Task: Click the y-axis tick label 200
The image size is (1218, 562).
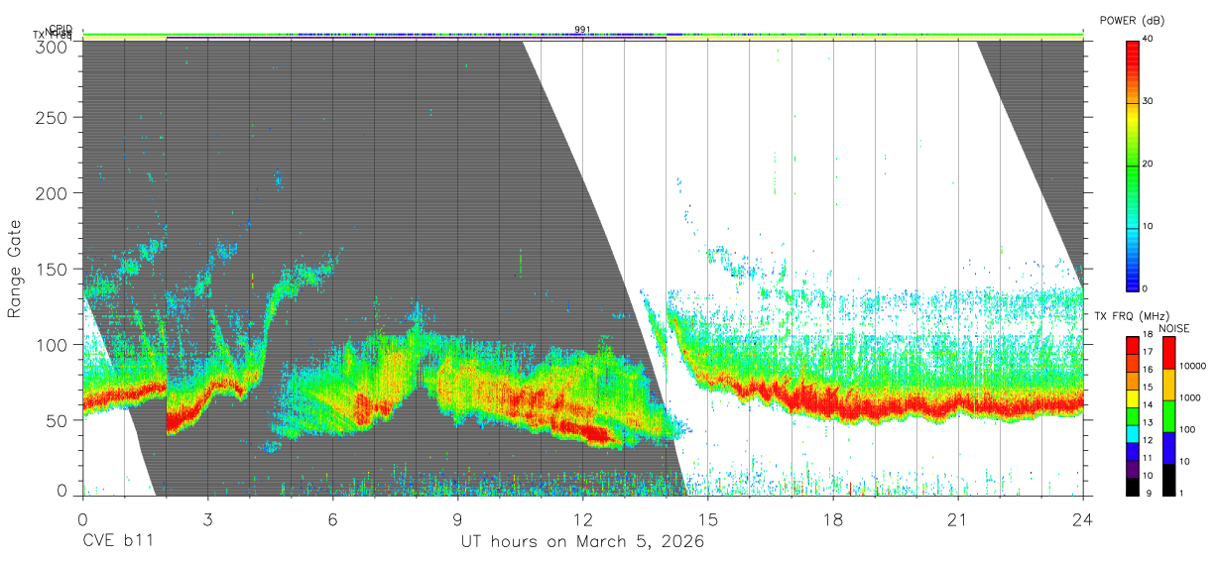Action: tap(52, 193)
